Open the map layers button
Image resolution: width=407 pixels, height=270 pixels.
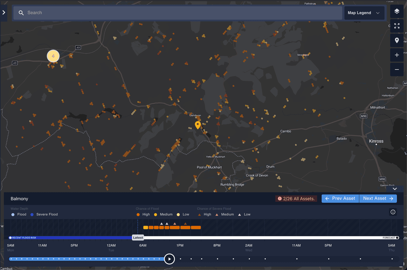(x=397, y=11)
